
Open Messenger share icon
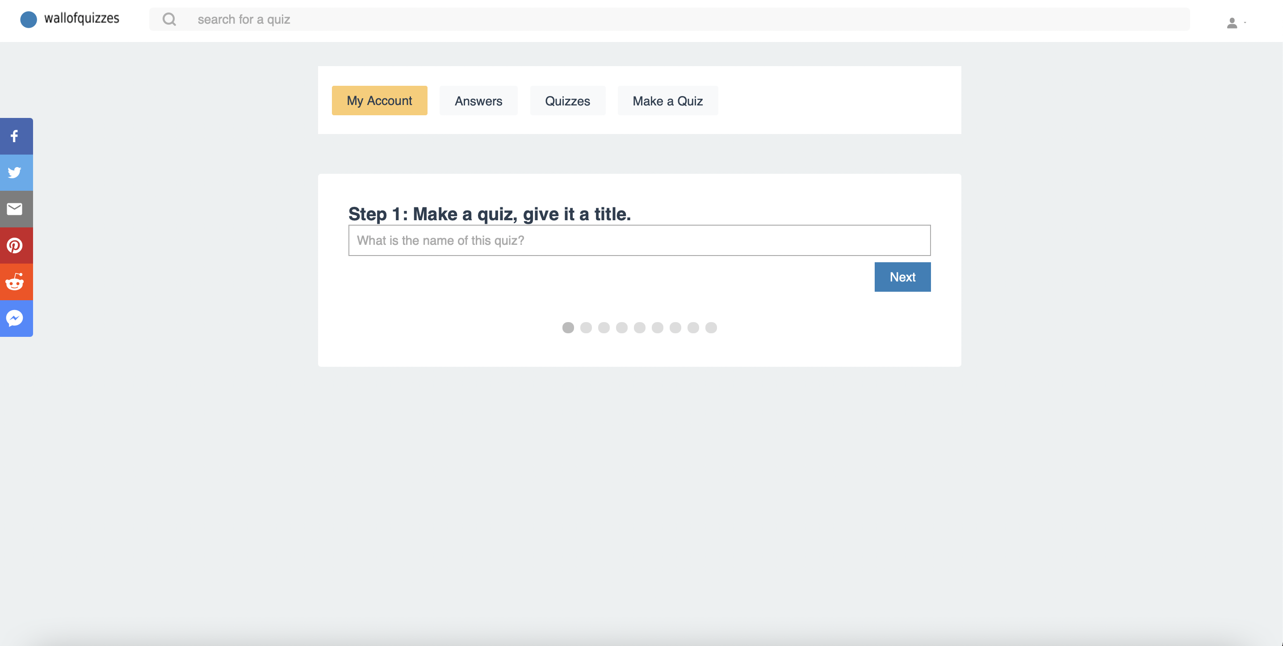(15, 318)
